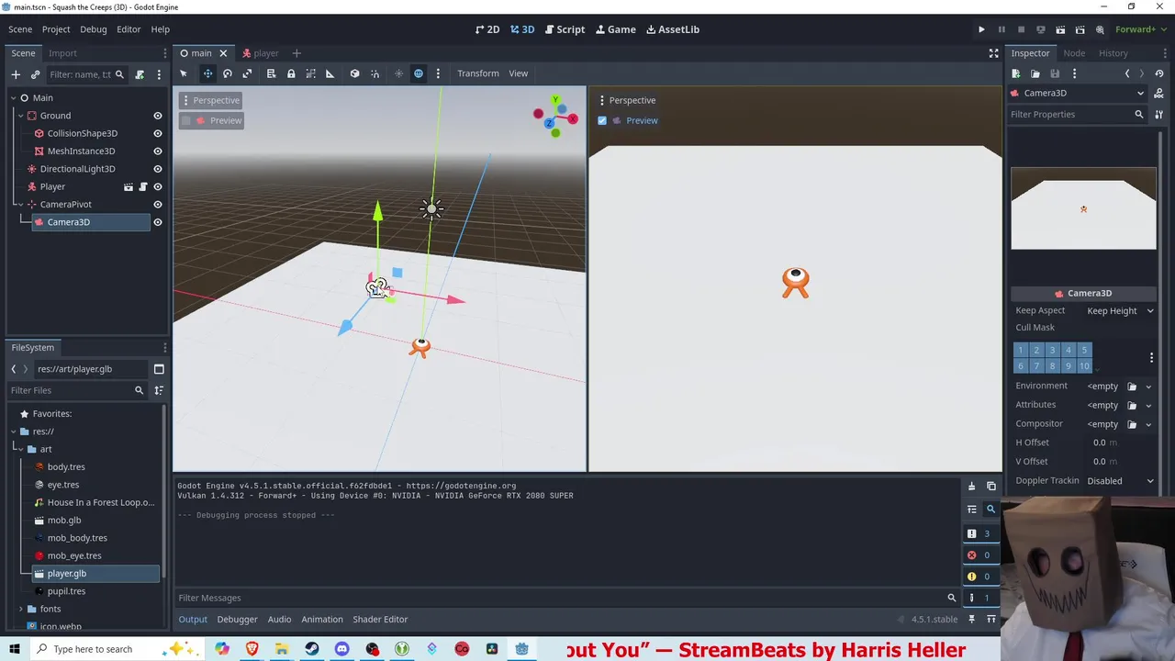Open Inspector property tools icon
This screenshot has height=661, width=1175.
pyautogui.click(x=1158, y=114)
